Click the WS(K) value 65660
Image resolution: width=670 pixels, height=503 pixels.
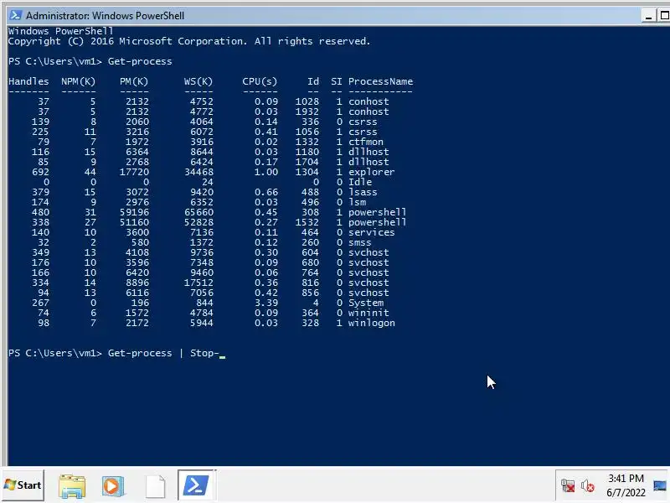pyautogui.click(x=198, y=212)
